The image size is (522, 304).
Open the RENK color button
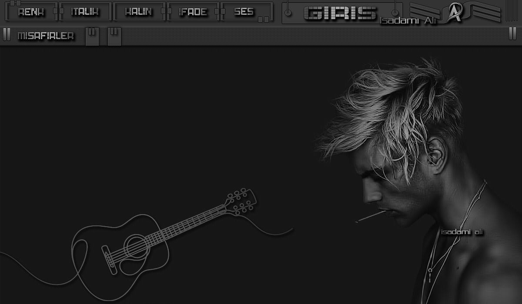(31, 11)
